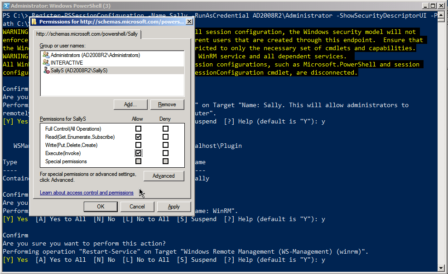The height and width of the screenshot is (274, 448).
Task: Select the Administrators group icon in list
Action: pos(46,55)
